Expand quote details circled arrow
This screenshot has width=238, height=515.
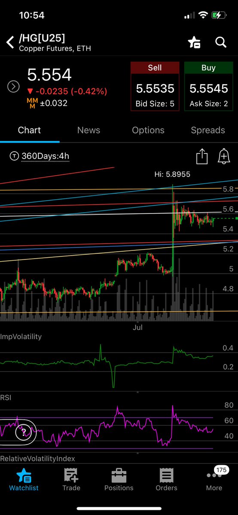pos(13,87)
